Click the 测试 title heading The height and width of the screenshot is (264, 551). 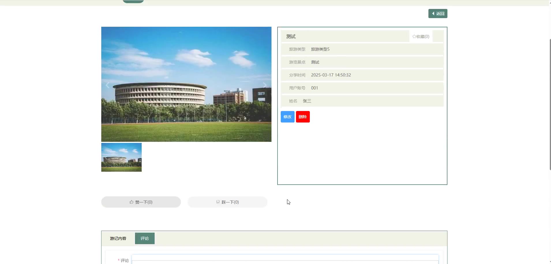(x=291, y=37)
